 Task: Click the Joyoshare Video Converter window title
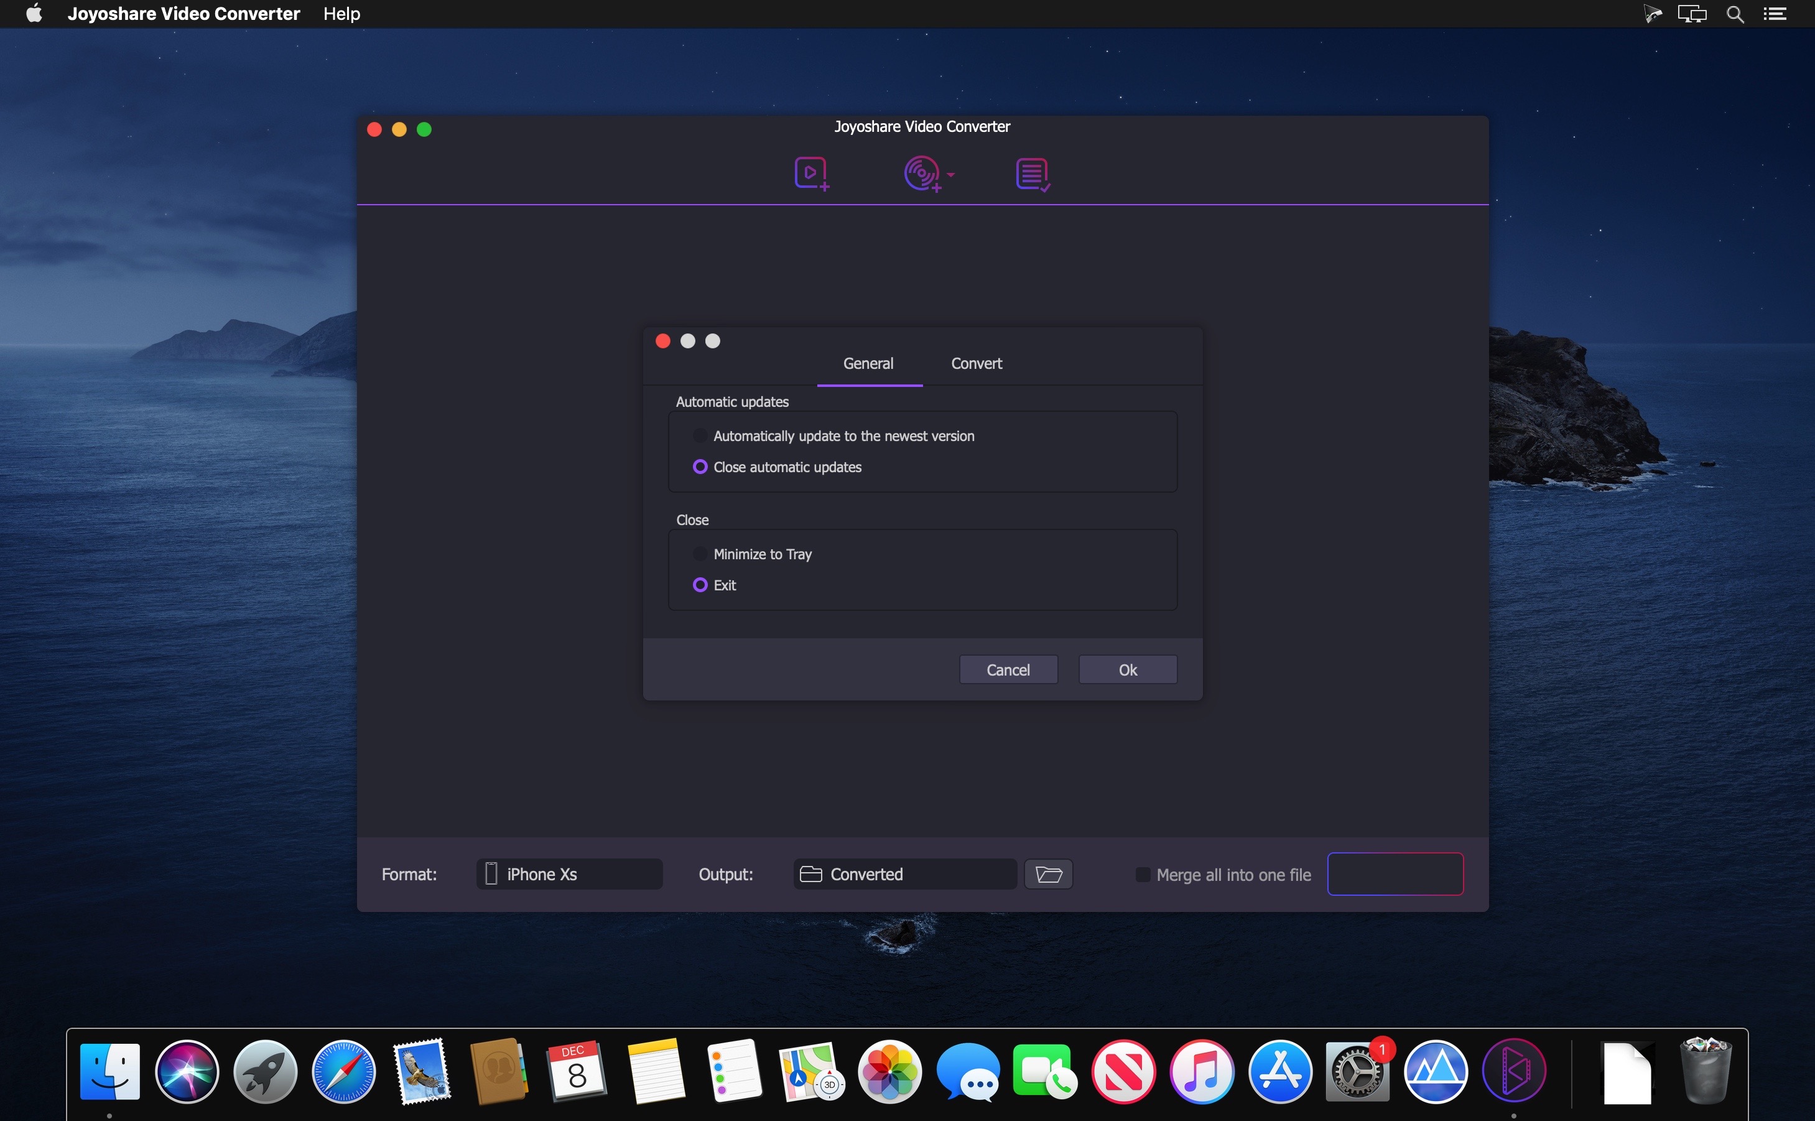(x=922, y=127)
